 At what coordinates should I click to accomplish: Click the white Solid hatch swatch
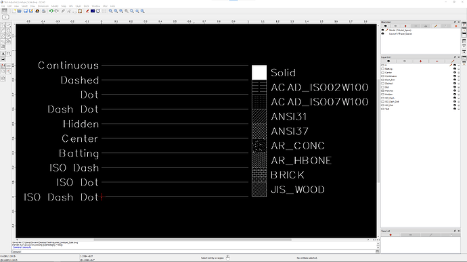pyautogui.click(x=259, y=72)
